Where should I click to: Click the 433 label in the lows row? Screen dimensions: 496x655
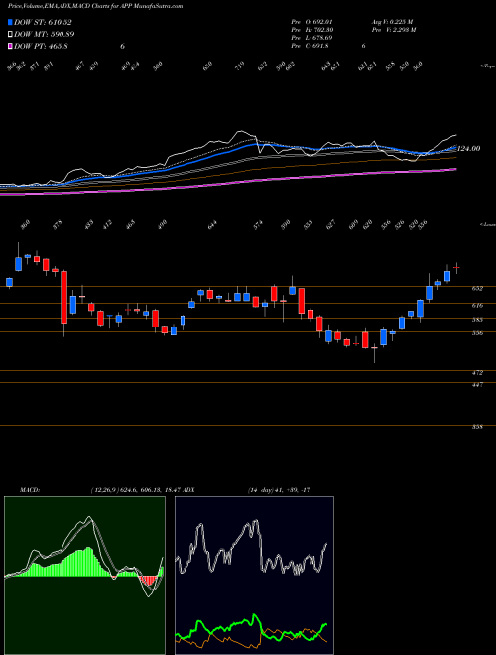pos(89,226)
